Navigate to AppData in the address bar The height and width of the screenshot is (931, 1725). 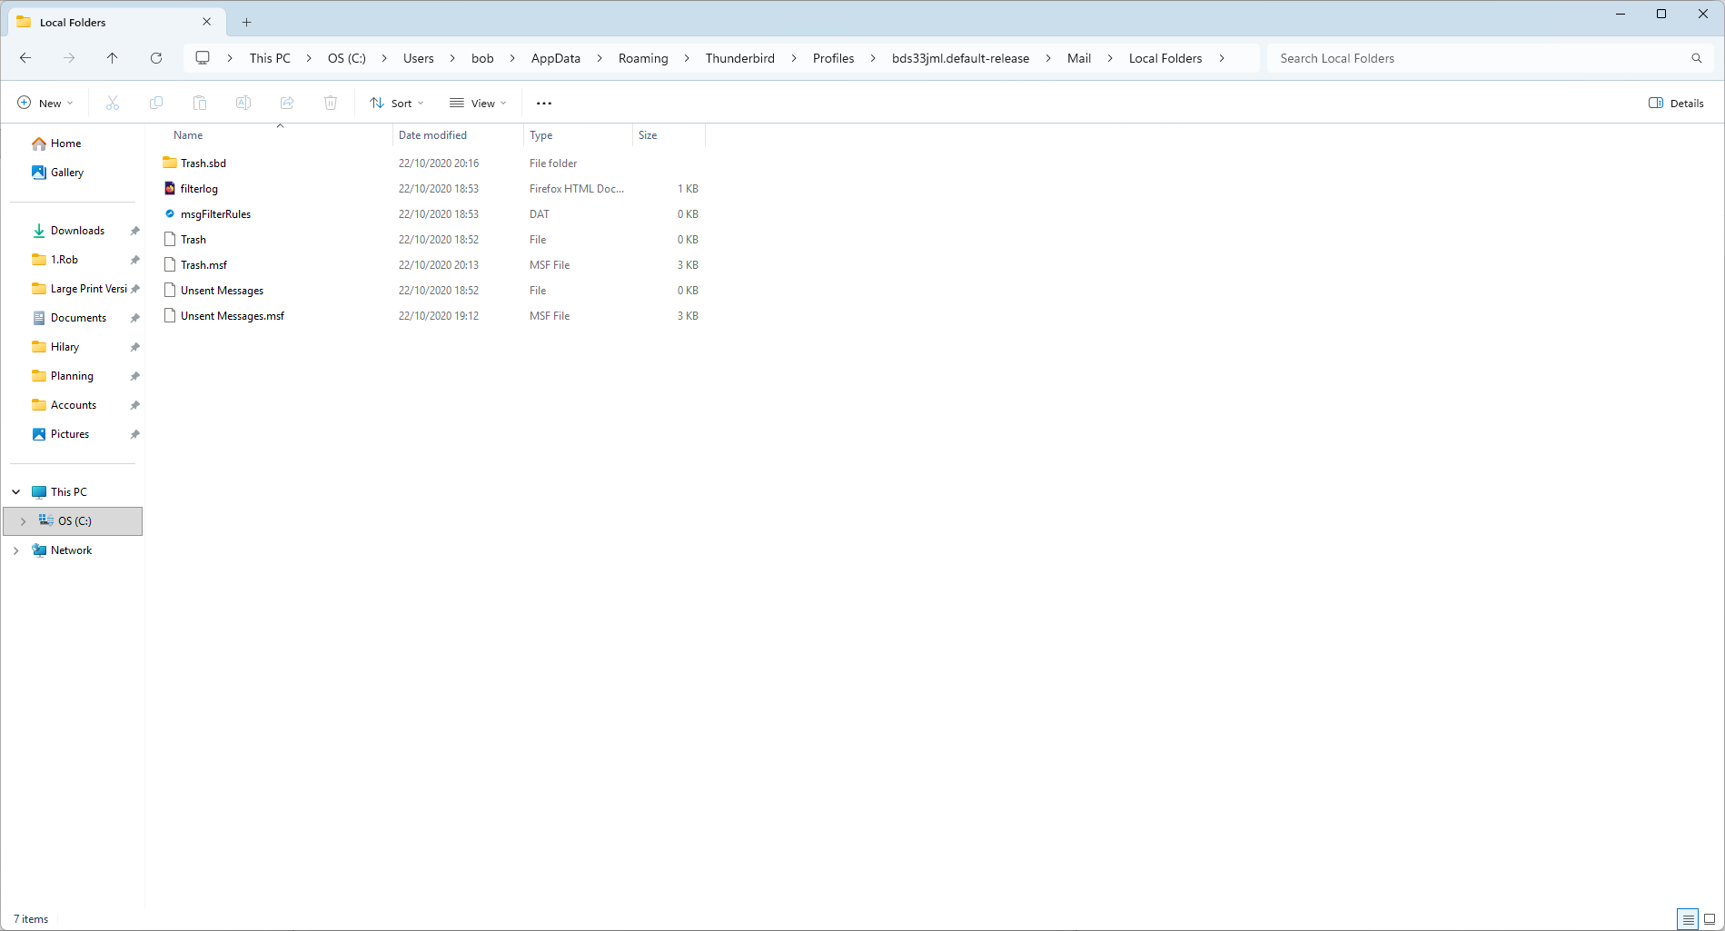(556, 58)
